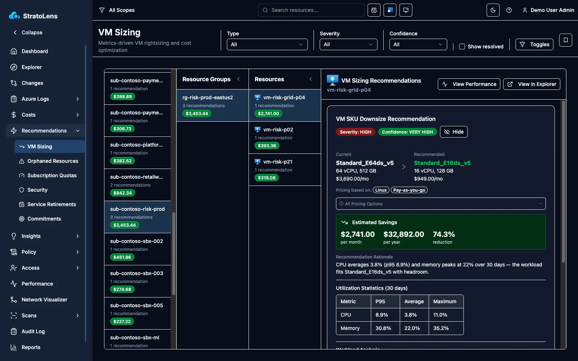Open the Audit Log page
Screen dimensions: 578x361
(x=46, y=331)
